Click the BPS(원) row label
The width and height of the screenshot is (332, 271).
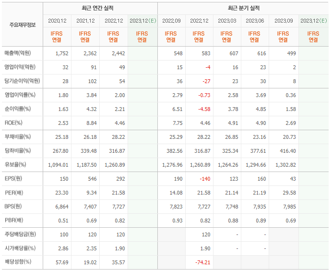[13, 206]
